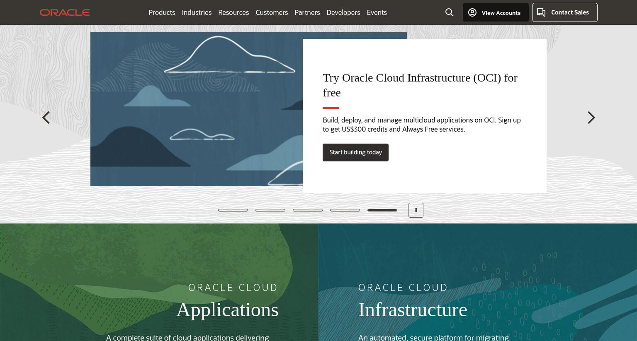Open the Events menu

[x=377, y=12]
